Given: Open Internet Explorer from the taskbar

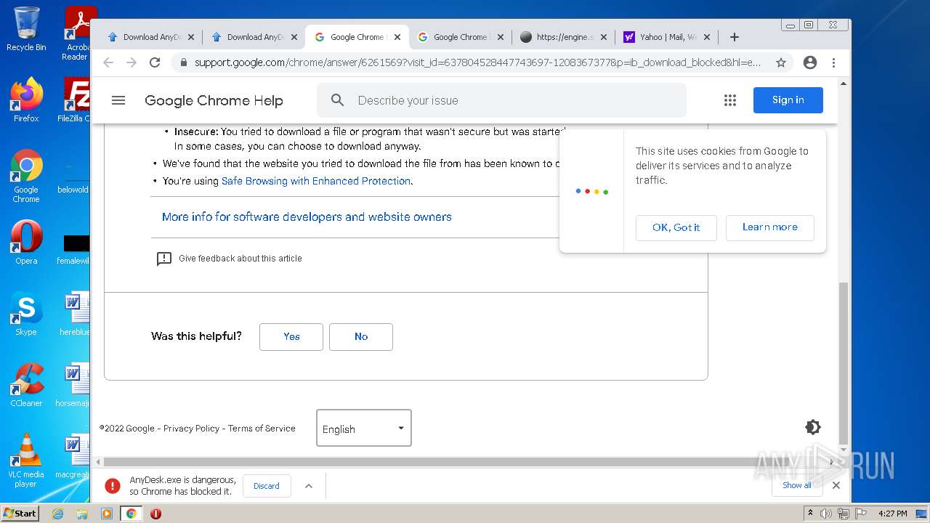Looking at the screenshot, I should coord(57,514).
